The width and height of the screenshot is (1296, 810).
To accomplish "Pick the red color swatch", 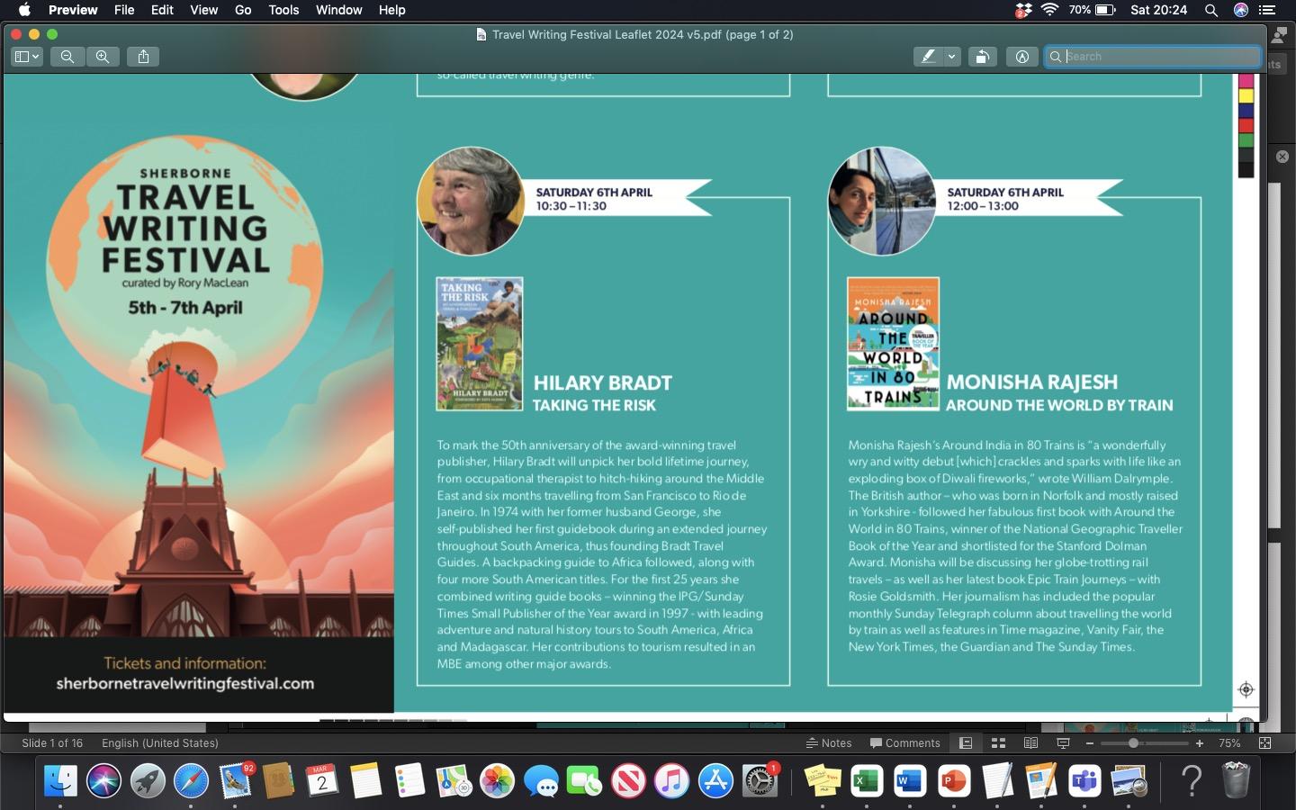I will pyautogui.click(x=1246, y=125).
